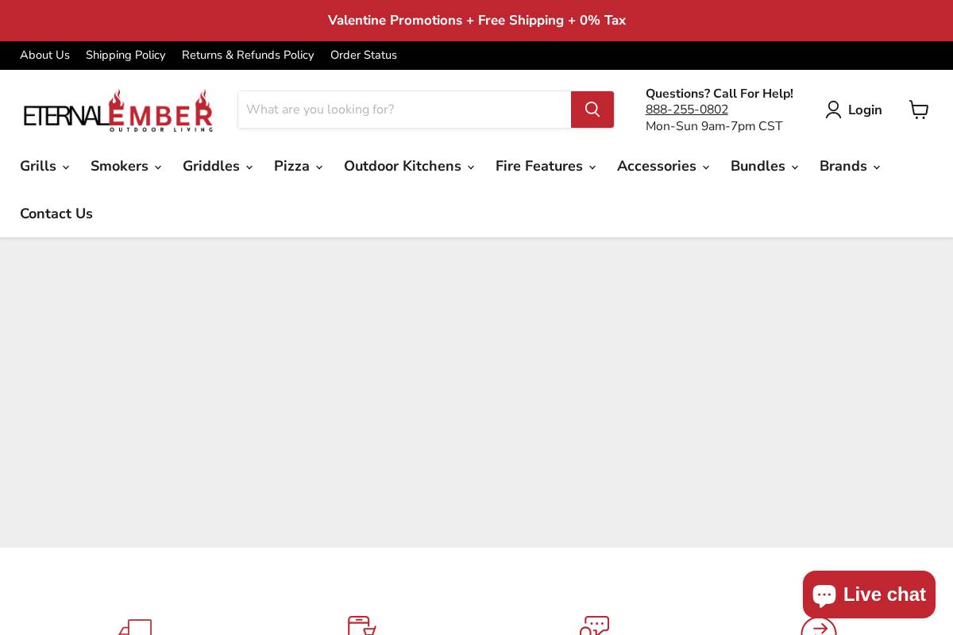Open the Live chat widget

pyautogui.click(x=869, y=595)
